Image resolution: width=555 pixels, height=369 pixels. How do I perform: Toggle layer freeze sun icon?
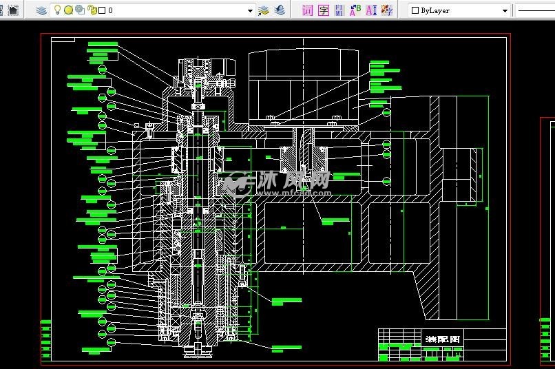(x=69, y=10)
